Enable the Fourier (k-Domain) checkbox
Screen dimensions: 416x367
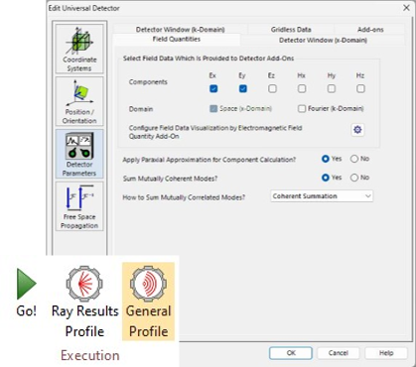click(302, 109)
